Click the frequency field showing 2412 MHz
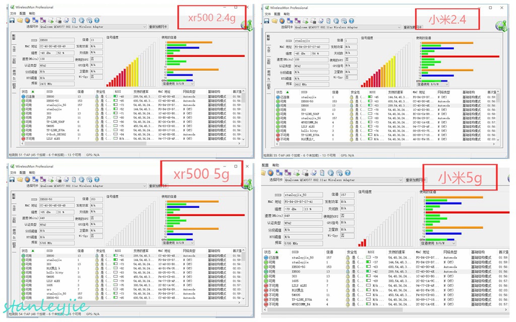The image size is (516, 322). [x=311, y=85]
